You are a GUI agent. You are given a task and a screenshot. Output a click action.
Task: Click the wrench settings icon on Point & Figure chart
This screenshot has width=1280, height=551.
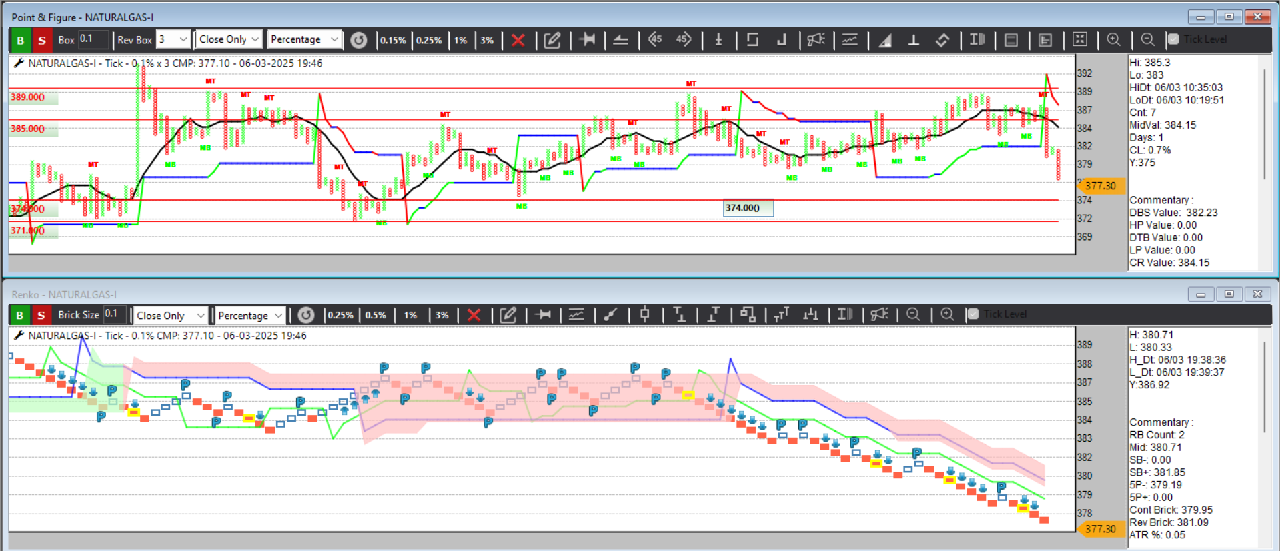coord(19,63)
